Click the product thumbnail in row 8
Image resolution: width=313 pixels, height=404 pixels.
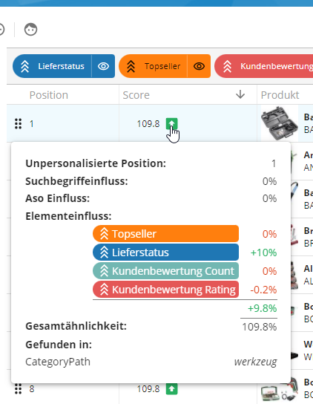[280, 391]
